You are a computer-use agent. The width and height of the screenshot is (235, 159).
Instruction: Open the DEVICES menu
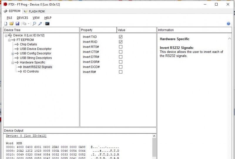click(23, 18)
